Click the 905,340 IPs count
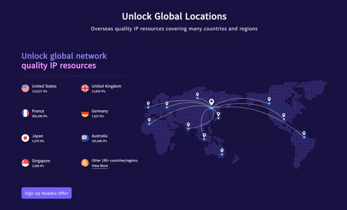Image resolution: width=347 pixels, height=210 pixels. tap(40, 116)
